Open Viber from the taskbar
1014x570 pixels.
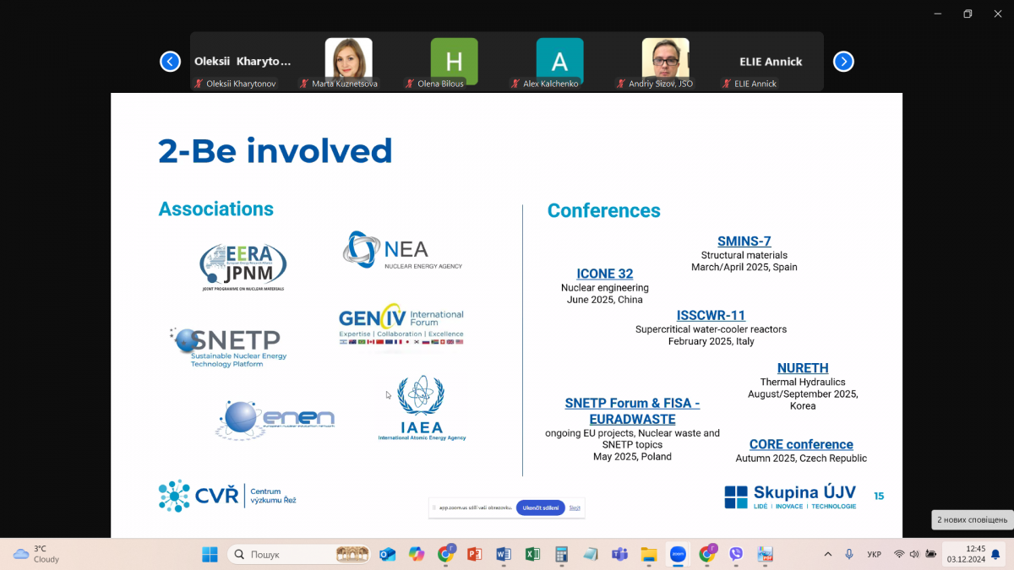pyautogui.click(x=736, y=555)
